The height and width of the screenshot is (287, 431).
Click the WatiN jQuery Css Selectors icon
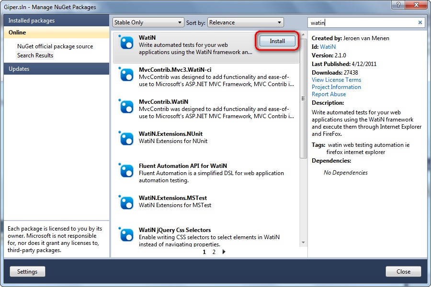pyautogui.click(x=126, y=234)
